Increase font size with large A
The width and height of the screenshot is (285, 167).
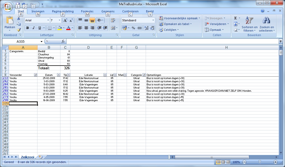(65, 20)
